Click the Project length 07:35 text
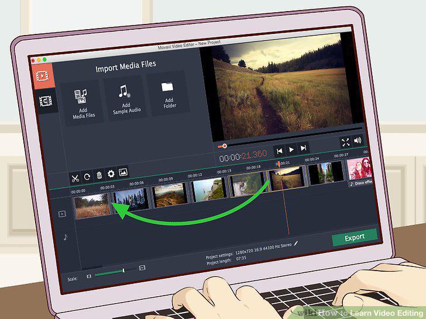This screenshot has height=319, width=426. [226, 259]
